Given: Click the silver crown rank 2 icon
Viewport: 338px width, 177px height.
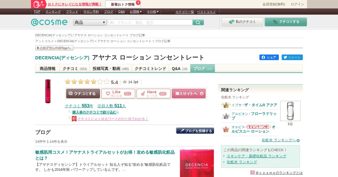Looking at the screenshot, I should coord(226,116).
